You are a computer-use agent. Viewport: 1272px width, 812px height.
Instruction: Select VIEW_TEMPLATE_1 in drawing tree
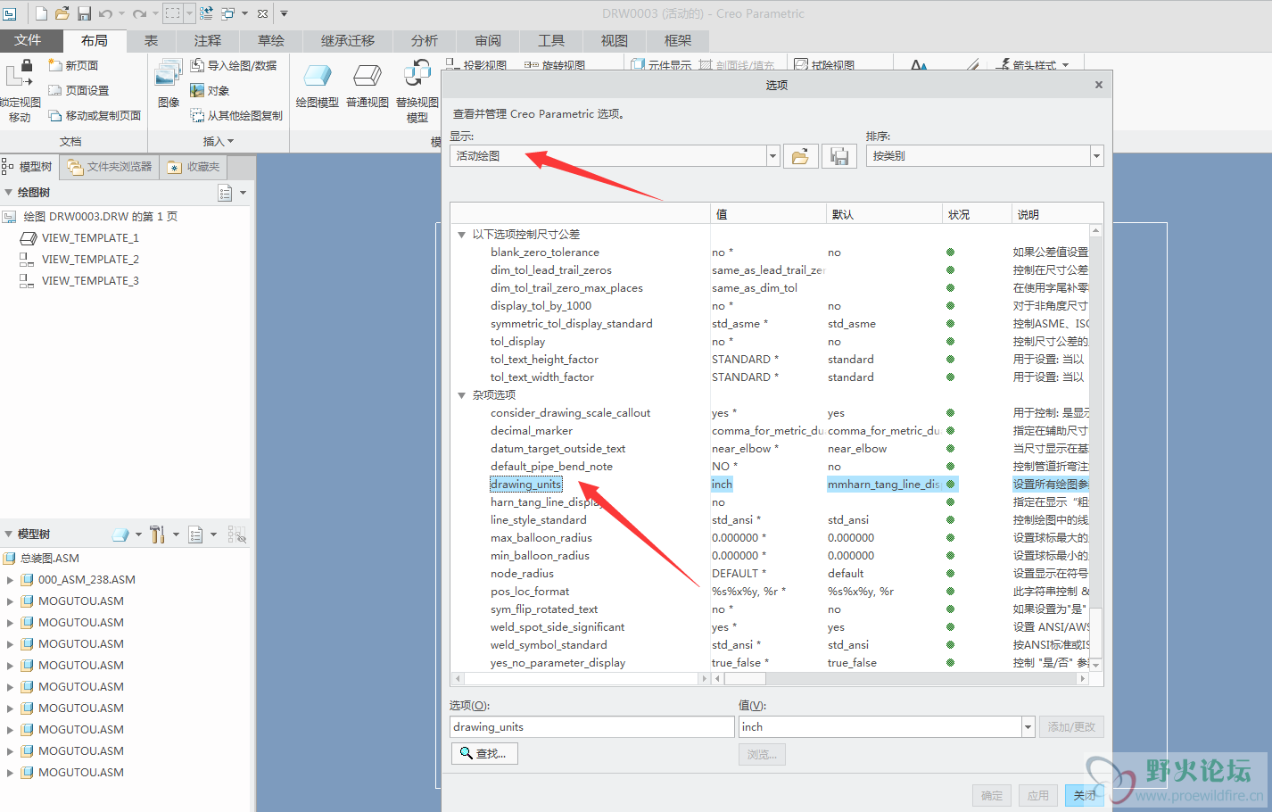coord(90,238)
